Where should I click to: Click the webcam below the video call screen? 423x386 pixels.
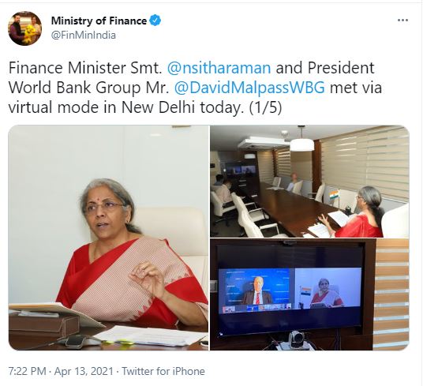pyautogui.click(x=296, y=340)
